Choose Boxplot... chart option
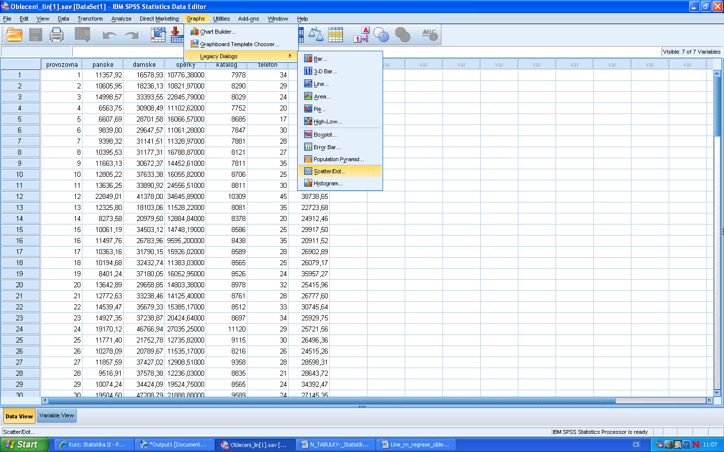 coord(340,135)
